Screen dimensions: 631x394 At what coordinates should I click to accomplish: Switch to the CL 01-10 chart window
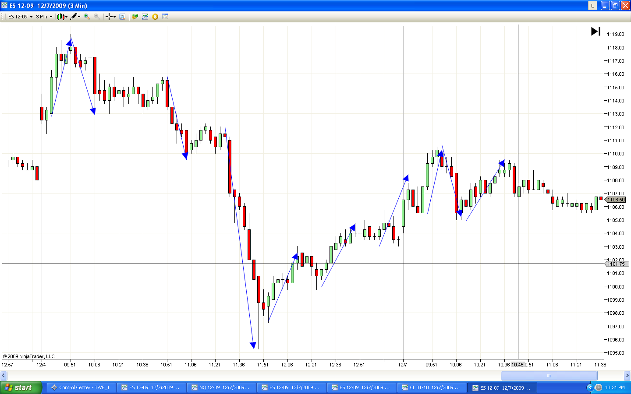432,387
